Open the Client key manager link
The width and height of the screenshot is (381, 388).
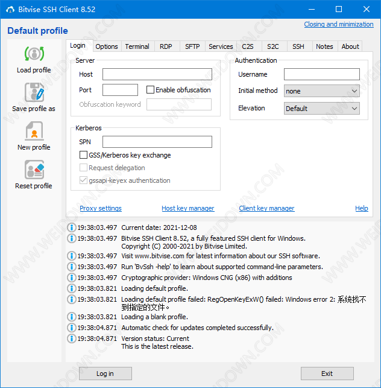point(267,208)
